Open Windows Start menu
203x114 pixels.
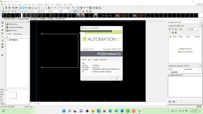pos(64,111)
